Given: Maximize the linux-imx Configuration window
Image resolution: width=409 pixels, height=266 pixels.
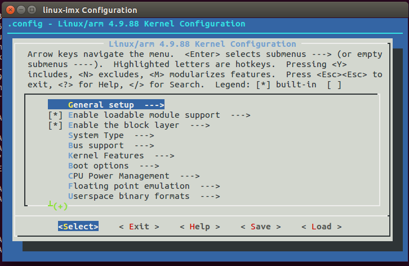Looking at the screenshot, I should click(x=31, y=10).
